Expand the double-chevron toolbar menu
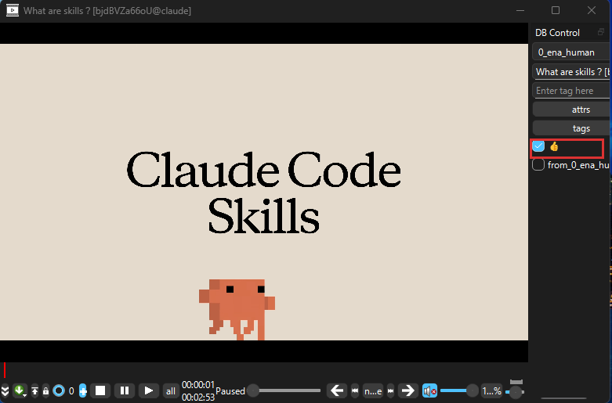 pos(5,390)
